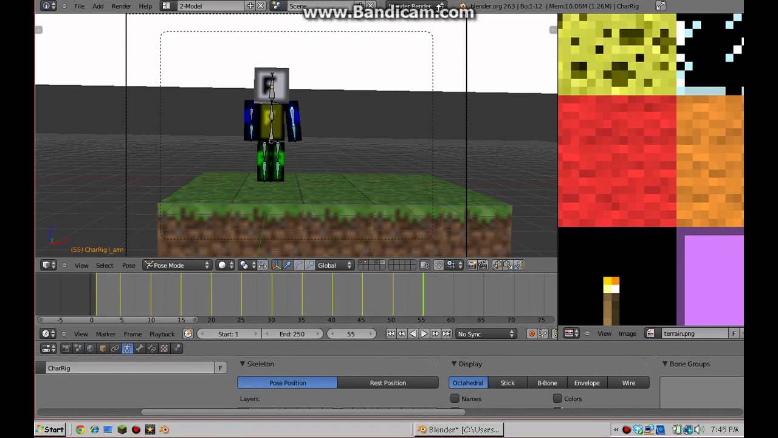The width and height of the screenshot is (778, 438).
Task: Open the Global orientation dropdown
Action: tap(335, 265)
